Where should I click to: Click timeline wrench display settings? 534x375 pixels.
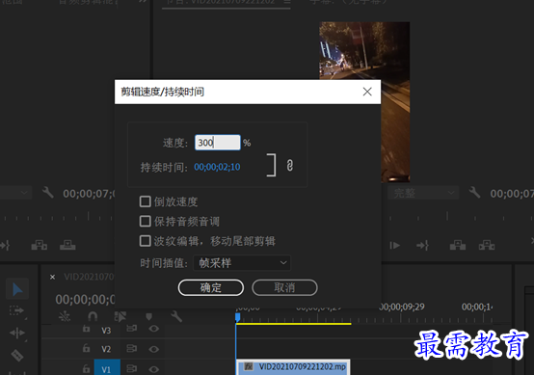click(176, 316)
